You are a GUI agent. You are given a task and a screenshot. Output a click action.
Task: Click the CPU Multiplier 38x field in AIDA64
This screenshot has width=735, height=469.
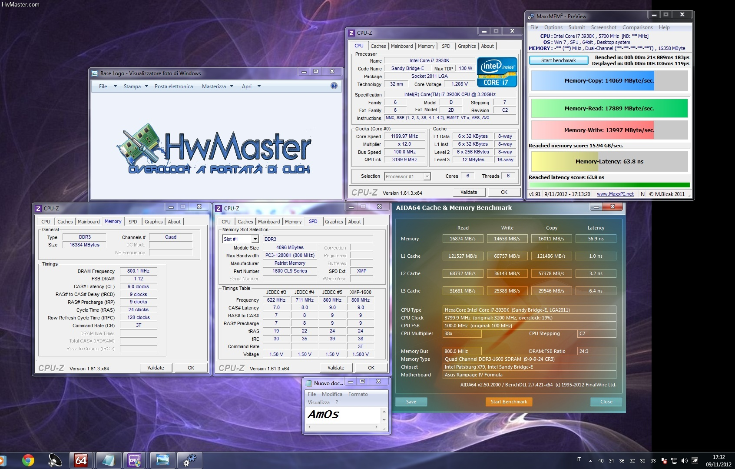(462, 333)
